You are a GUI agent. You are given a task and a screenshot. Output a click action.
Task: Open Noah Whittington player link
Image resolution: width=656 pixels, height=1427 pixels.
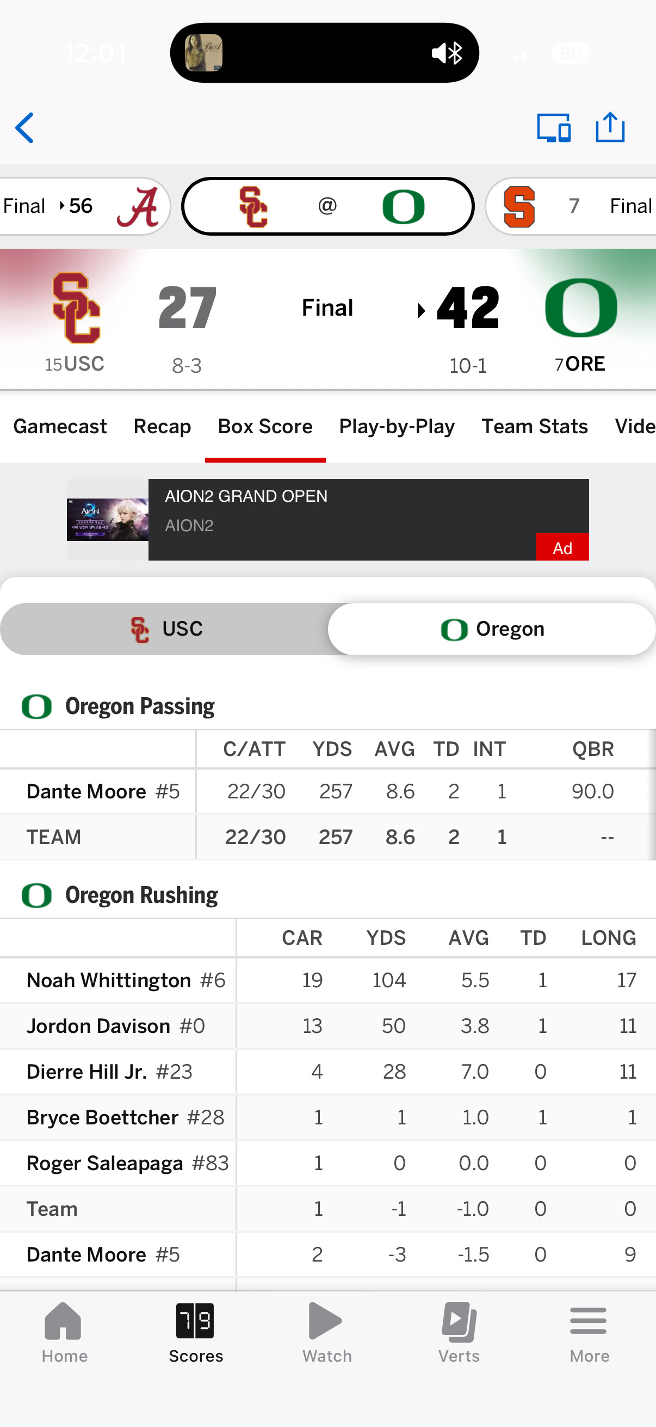tap(108, 981)
